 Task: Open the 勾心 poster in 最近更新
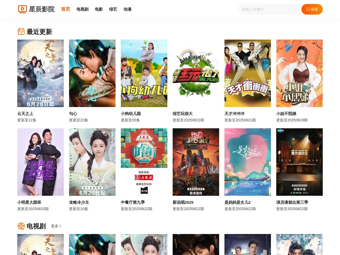(x=92, y=73)
